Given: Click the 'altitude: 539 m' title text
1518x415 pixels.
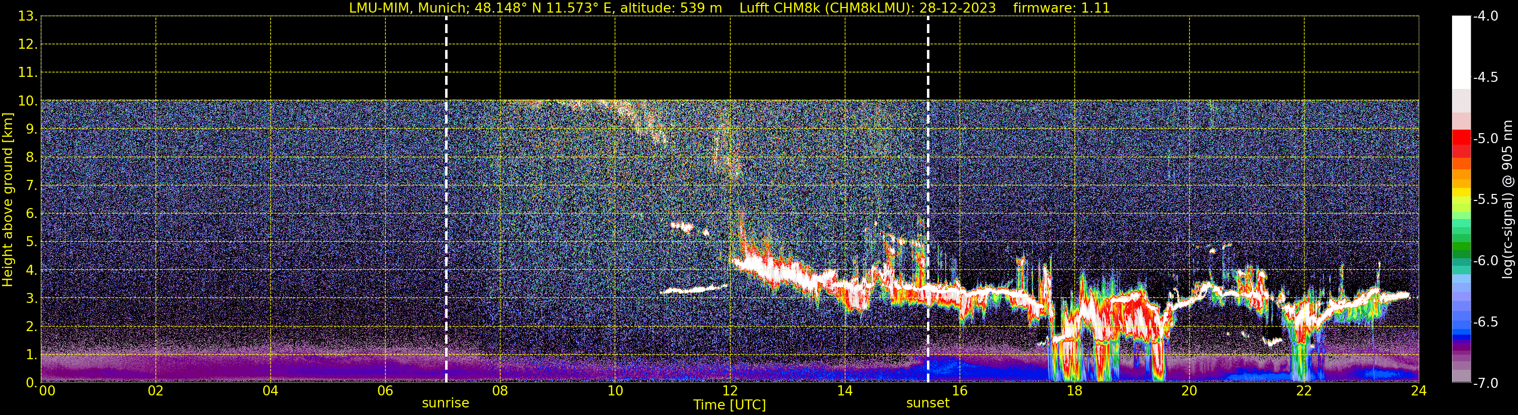Looking at the screenshot, I should click(x=671, y=8).
